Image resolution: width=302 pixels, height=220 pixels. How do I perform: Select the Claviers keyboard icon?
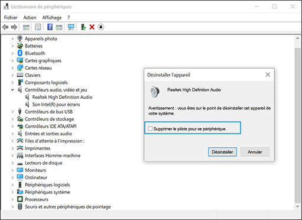click(20, 75)
